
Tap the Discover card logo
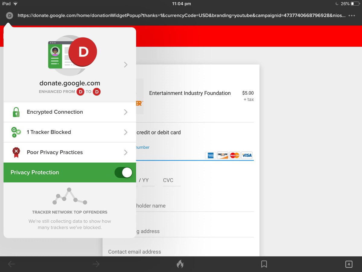223,155
